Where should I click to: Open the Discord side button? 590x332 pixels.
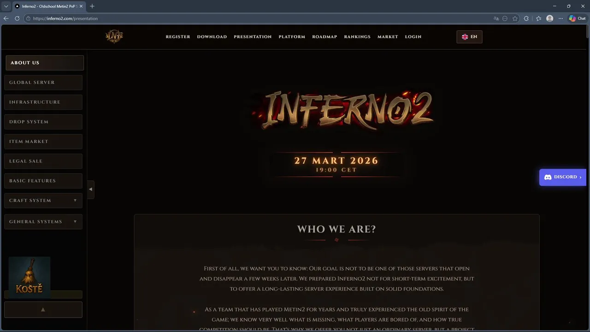point(562,177)
